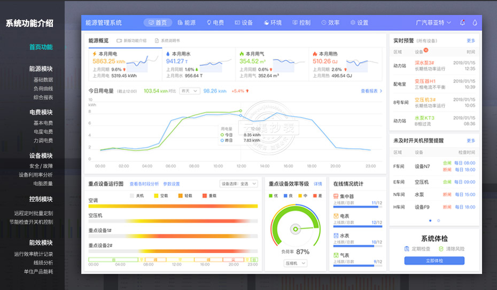The height and width of the screenshot is (290, 497).
Task: Click the 气表 gas meter icon
Action: coord(336,255)
